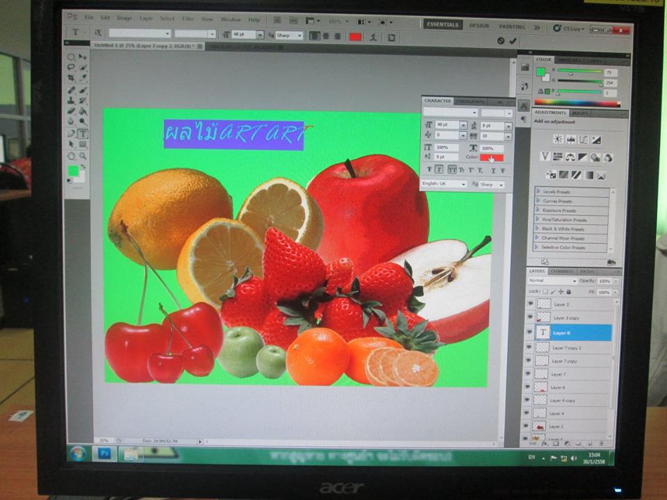Add a Curves adjustment layer
Screen dimensions: 667x500
point(584,139)
